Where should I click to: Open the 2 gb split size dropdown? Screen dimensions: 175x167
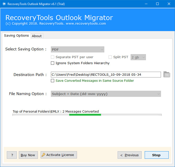coord(138,57)
